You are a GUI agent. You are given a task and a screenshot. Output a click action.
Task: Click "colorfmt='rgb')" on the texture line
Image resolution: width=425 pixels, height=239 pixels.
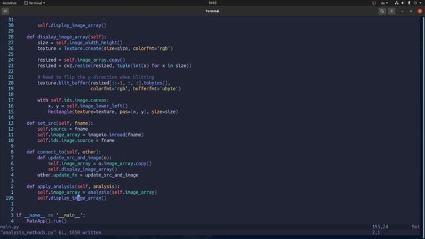click(153, 48)
